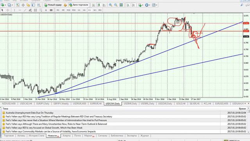250x141 pixels.
Task: Open MetaEditor from the toolbar
Action: point(65,5)
